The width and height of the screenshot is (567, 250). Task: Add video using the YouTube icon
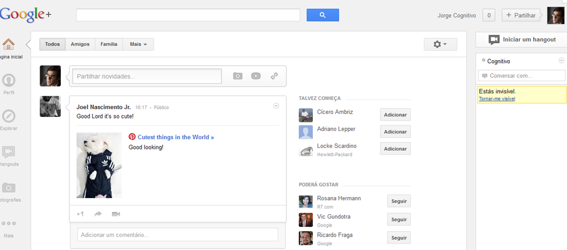pyautogui.click(x=256, y=76)
